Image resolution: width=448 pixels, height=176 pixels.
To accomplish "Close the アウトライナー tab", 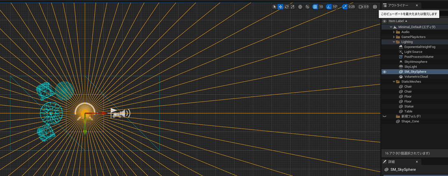I will click(417, 5).
